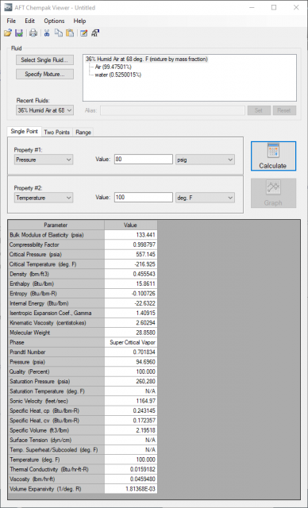Click the Print toolbar icon

[x=33, y=33]
